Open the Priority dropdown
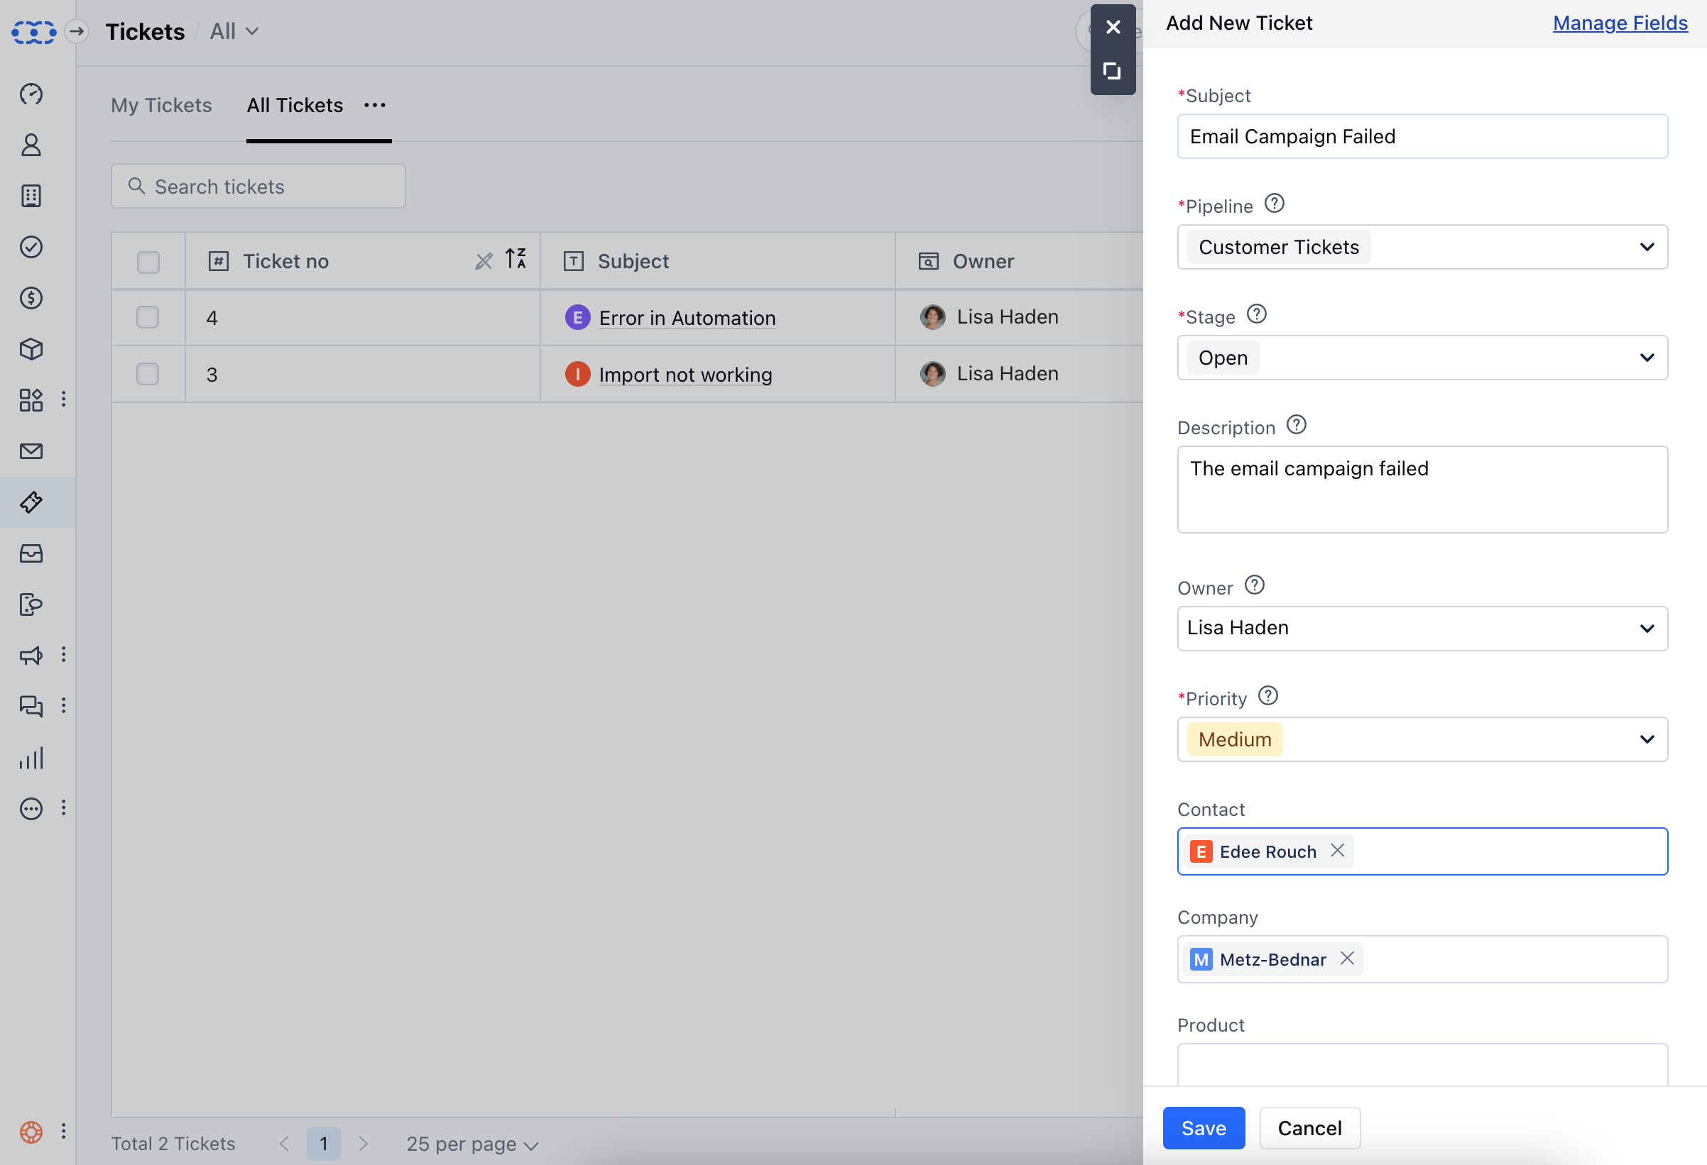 click(1422, 740)
